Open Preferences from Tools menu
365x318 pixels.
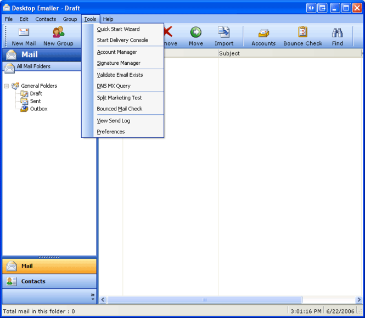click(123, 131)
